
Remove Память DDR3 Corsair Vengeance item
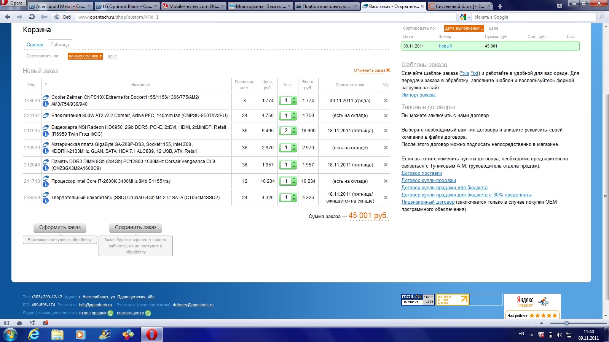(386, 165)
